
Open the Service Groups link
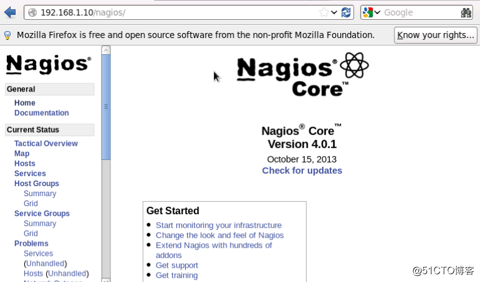[42, 214]
